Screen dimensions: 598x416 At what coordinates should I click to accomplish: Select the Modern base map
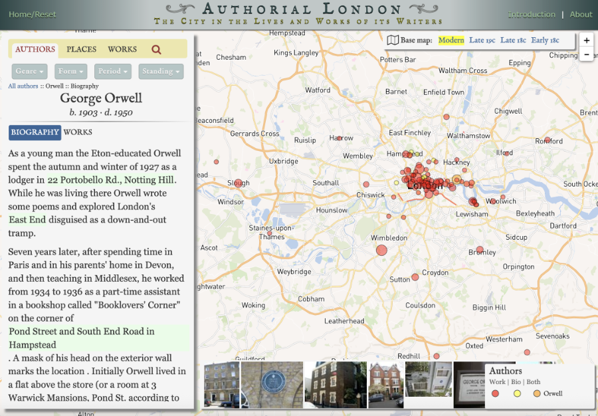coord(451,41)
